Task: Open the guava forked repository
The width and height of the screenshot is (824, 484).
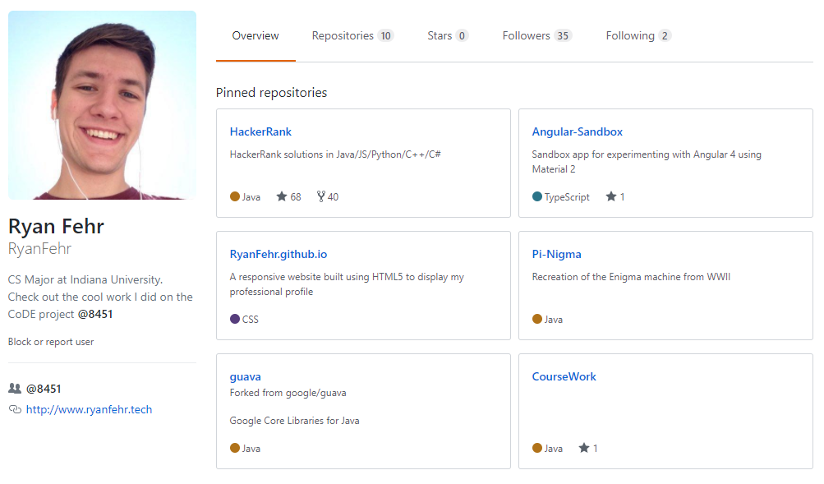Action: [x=244, y=376]
